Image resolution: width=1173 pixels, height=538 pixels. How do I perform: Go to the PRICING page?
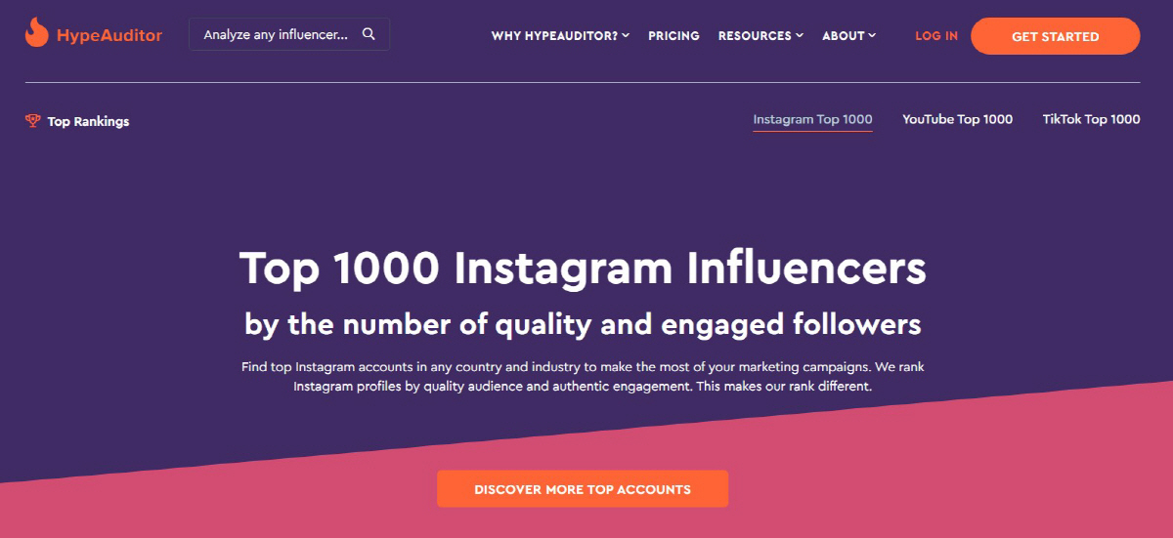[x=673, y=36]
